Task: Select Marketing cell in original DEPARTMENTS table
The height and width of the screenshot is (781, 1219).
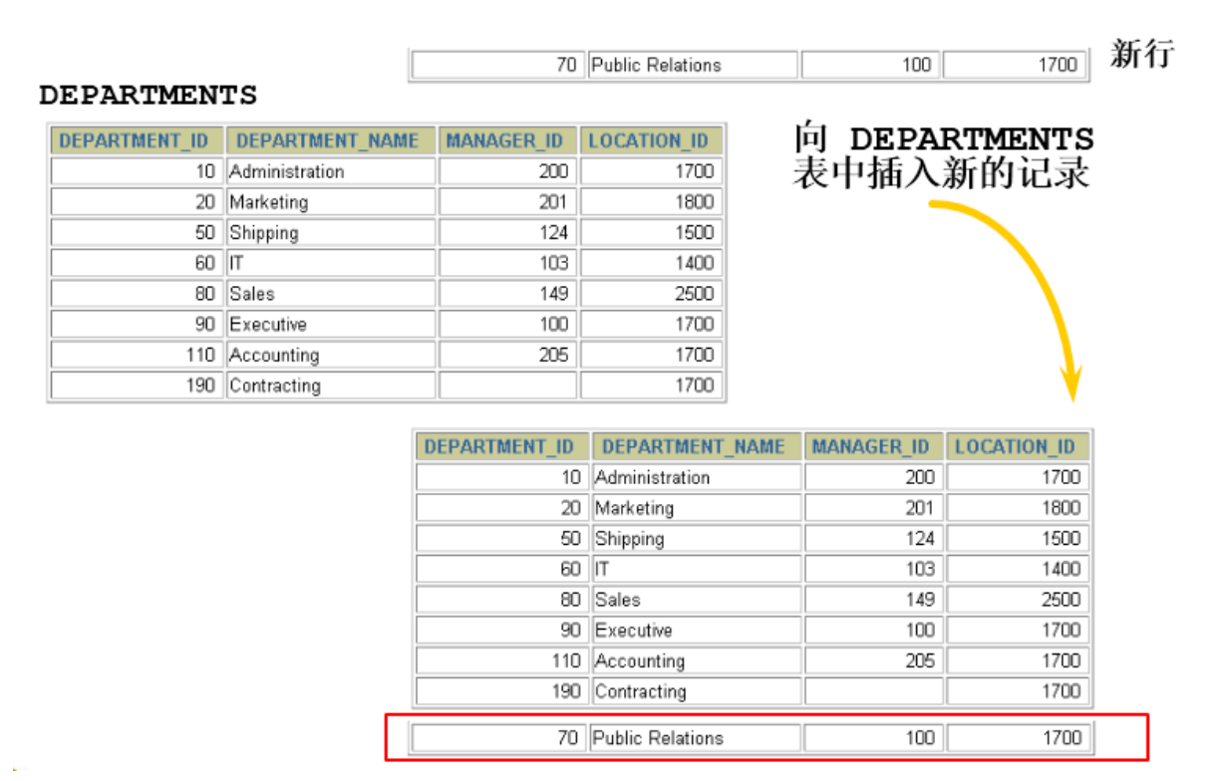Action: [x=331, y=202]
